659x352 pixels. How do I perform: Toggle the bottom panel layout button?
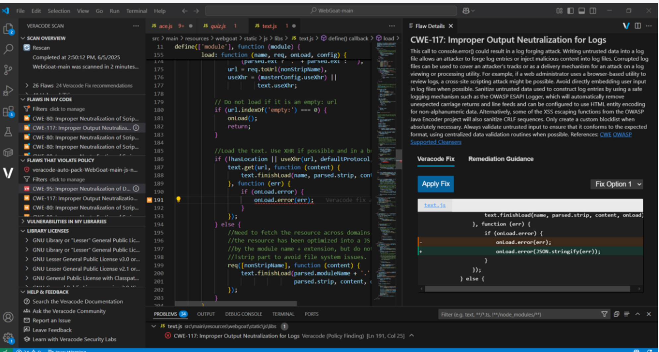click(x=581, y=11)
